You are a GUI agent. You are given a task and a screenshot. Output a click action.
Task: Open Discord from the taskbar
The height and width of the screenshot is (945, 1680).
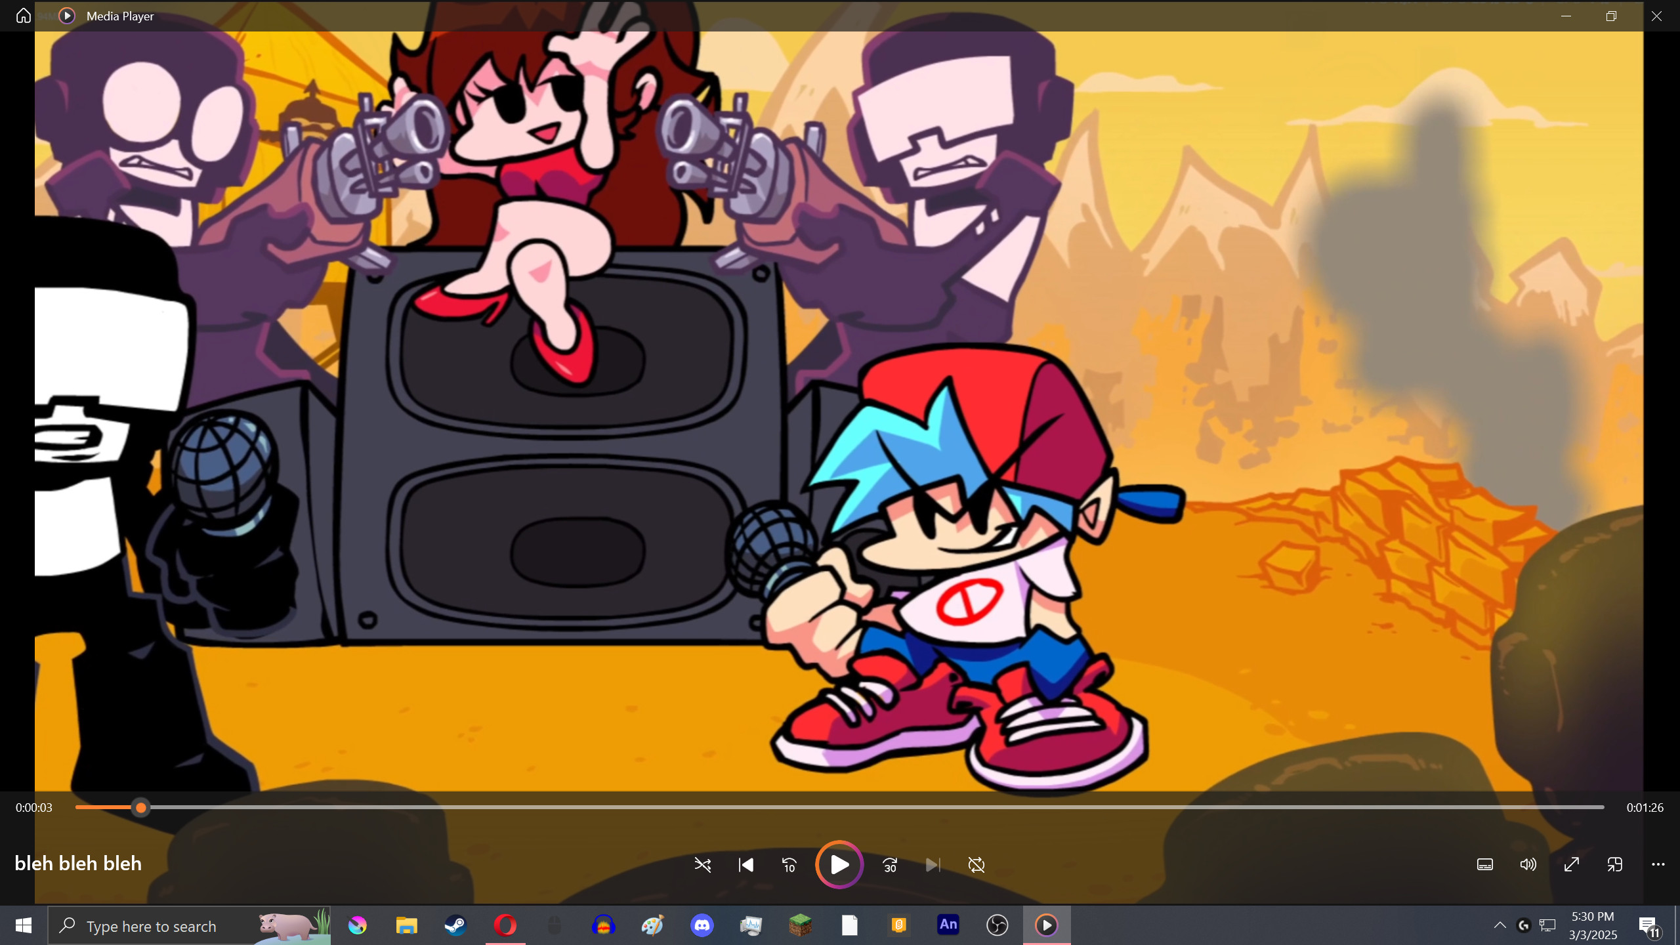tap(702, 925)
